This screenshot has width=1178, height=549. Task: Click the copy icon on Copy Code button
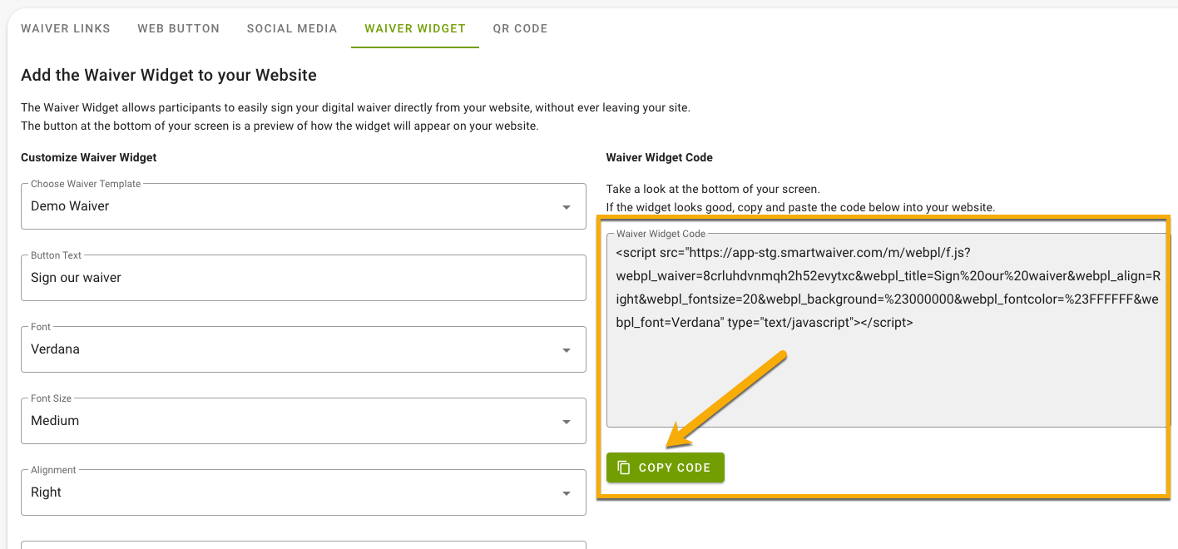[624, 467]
